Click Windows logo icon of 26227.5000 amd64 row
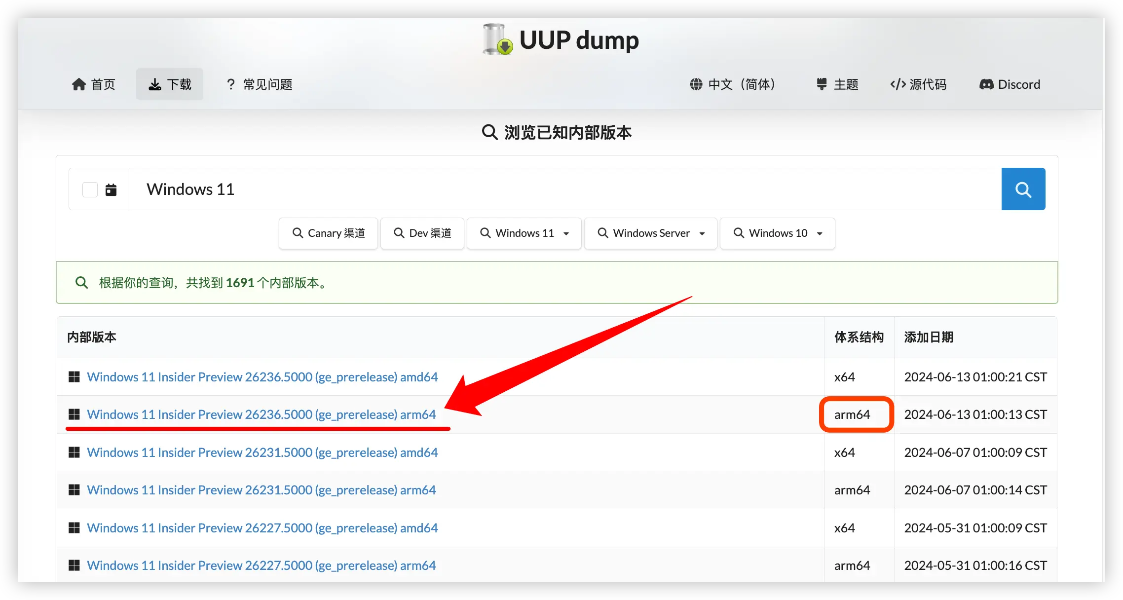 click(x=74, y=528)
